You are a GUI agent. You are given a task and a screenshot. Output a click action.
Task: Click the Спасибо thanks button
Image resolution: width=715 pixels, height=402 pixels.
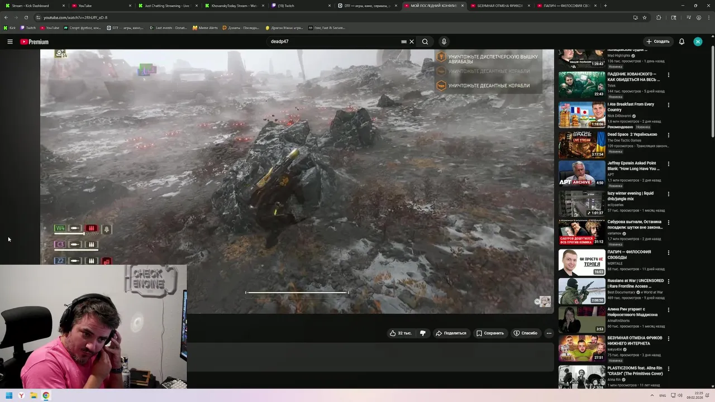(x=525, y=333)
